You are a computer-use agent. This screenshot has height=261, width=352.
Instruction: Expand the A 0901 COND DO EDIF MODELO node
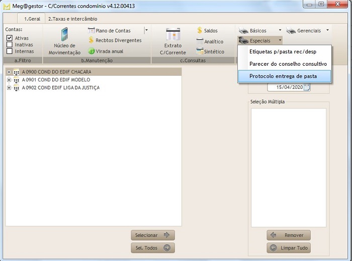(9, 80)
